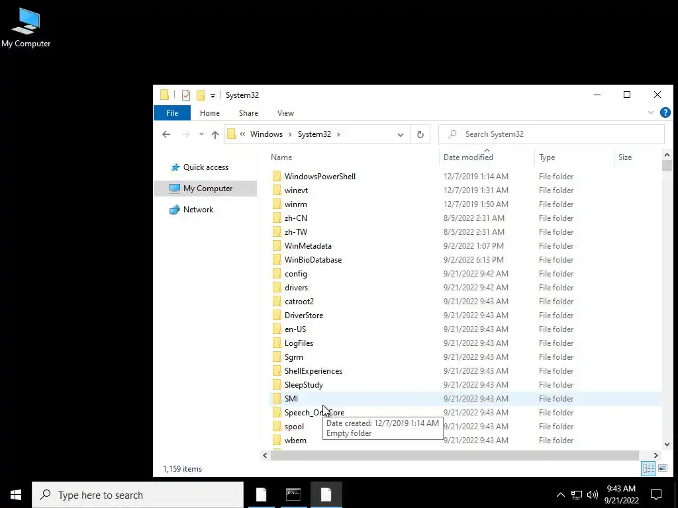Viewport: 678px width, 508px height.
Task: Show hidden system tray icons
Action: pos(560,495)
